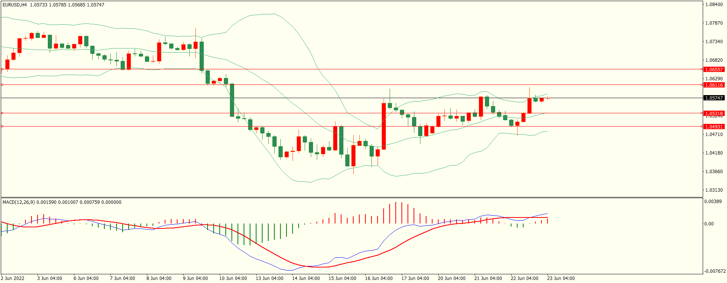Click the MACD 0.00389 scale value
Viewport: 727px width, 283px height.
pos(713,202)
